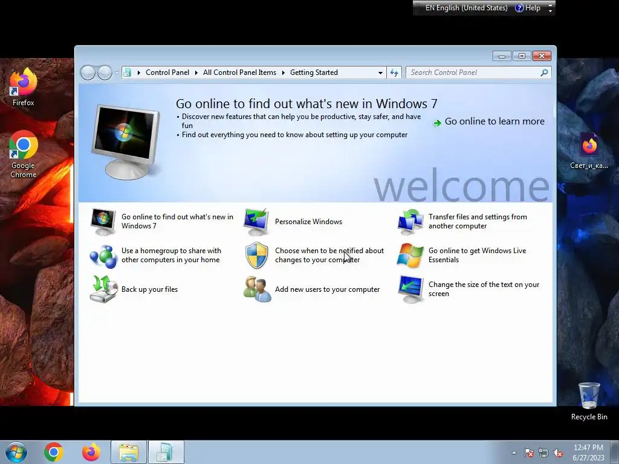Image resolution: width=619 pixels, height=464 pixels.
Task: Click the search magnifier icon
Action: point(544,72)
